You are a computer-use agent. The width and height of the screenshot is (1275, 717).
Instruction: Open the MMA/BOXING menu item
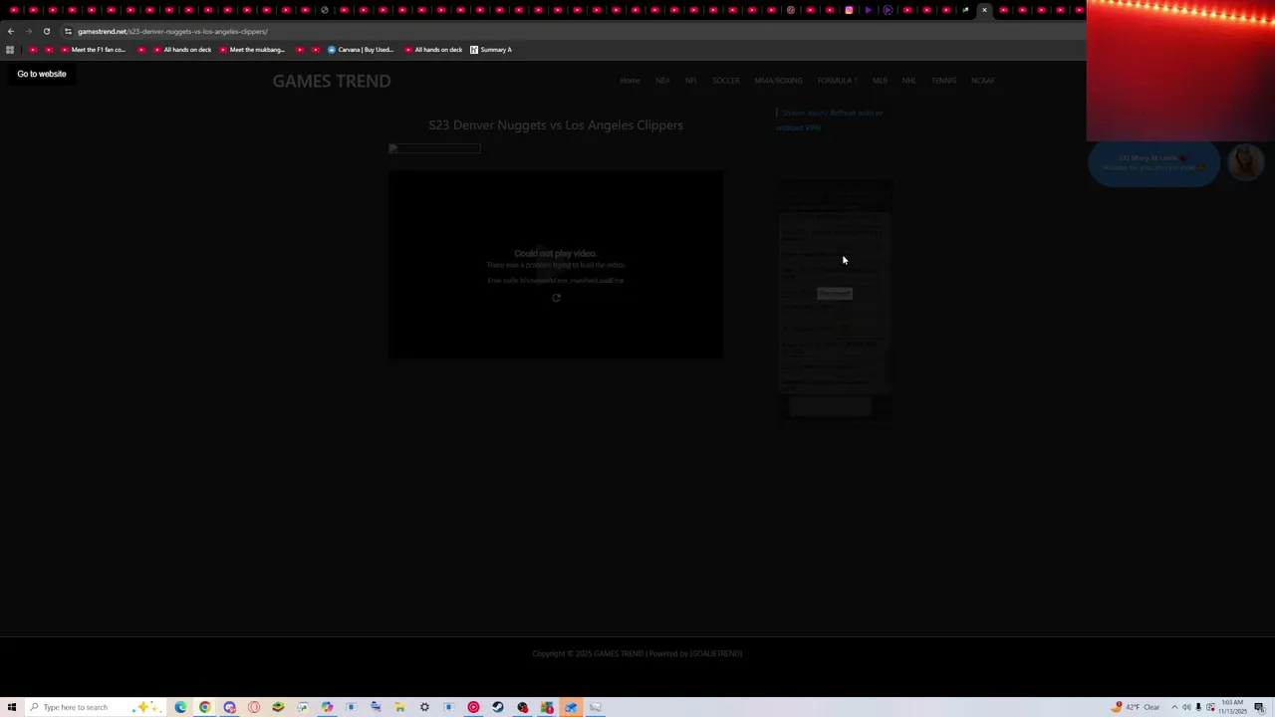point(778,81)
